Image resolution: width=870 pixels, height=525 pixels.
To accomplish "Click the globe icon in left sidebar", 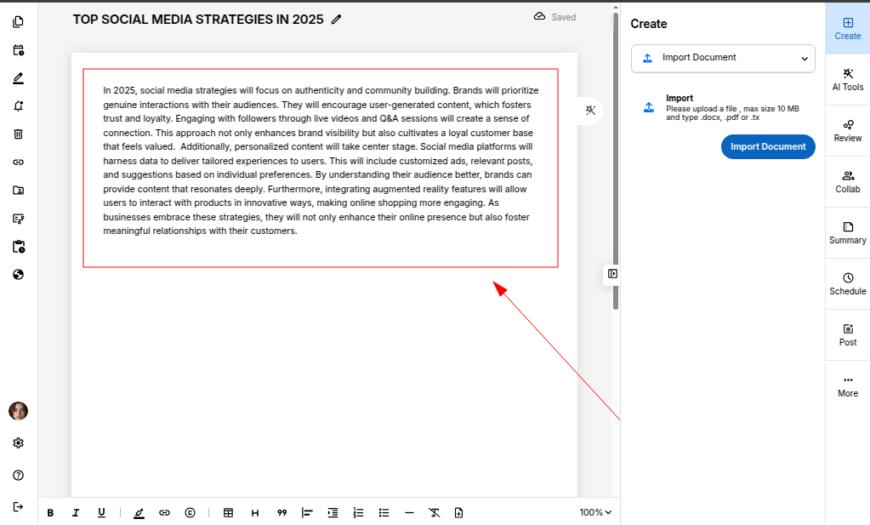I will (18, 274).
